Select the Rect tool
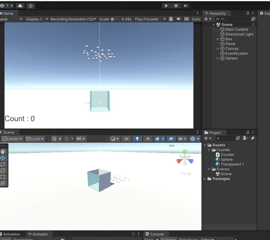 click(x=3, y=177)
